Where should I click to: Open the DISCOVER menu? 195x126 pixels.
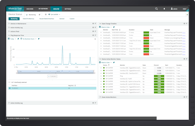(x=30, y=9)
